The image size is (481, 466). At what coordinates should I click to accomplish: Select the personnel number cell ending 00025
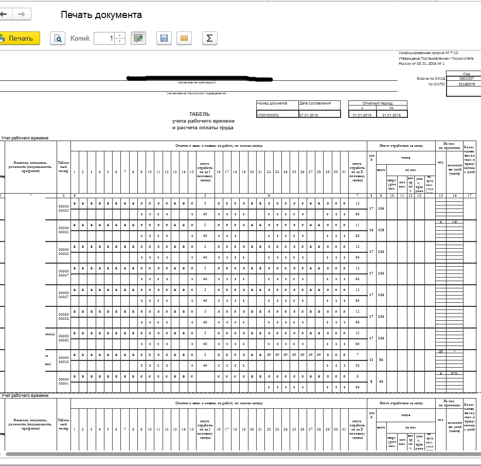coord(63,360)
